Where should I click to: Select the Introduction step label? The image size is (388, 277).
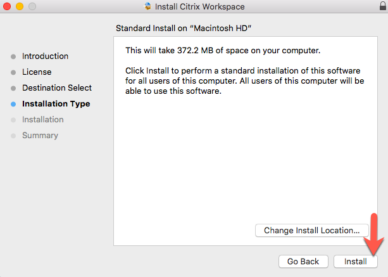[45, 56]
